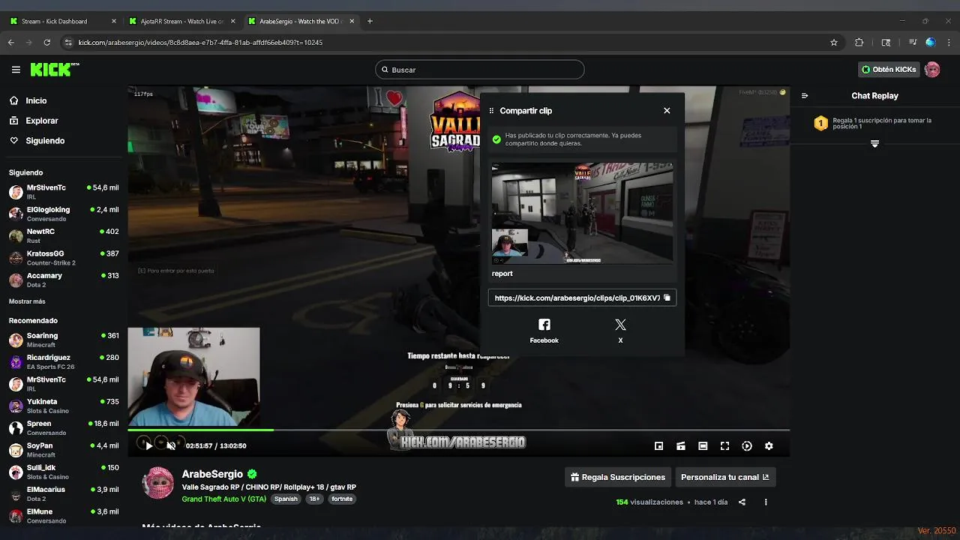Open Ricardriguez recommended channel
Screen dimensions: 960x540
64,361
